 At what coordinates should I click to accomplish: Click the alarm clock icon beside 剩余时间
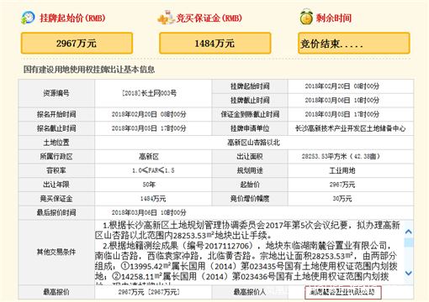(306, 17)
